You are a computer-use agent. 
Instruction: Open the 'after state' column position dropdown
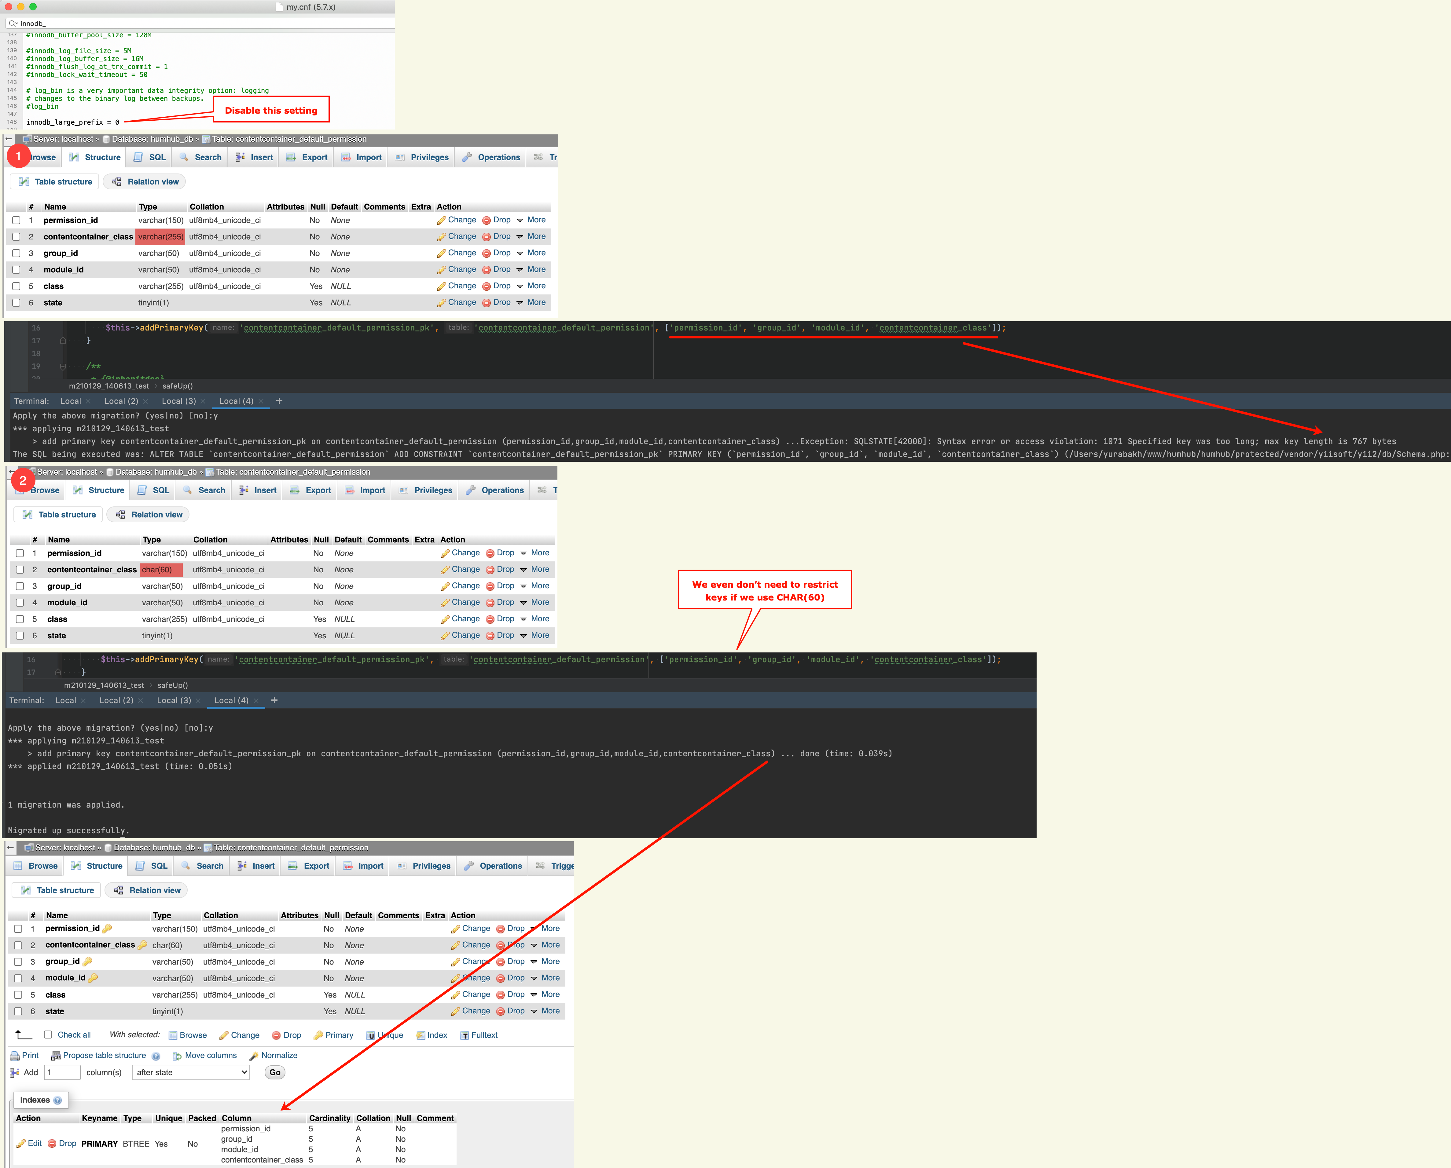coord(190,1072)
